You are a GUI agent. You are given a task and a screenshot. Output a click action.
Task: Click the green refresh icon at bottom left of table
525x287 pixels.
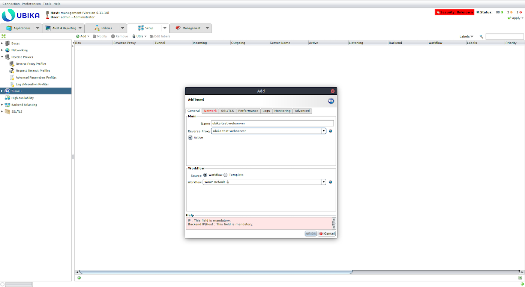tap(79, 278)
